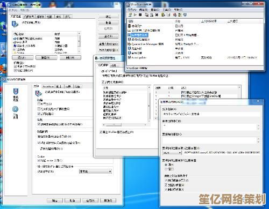Click Cancel button in the top-left scan properties window
Viewport: 269px width, 209px height.
tap(108, 23)
